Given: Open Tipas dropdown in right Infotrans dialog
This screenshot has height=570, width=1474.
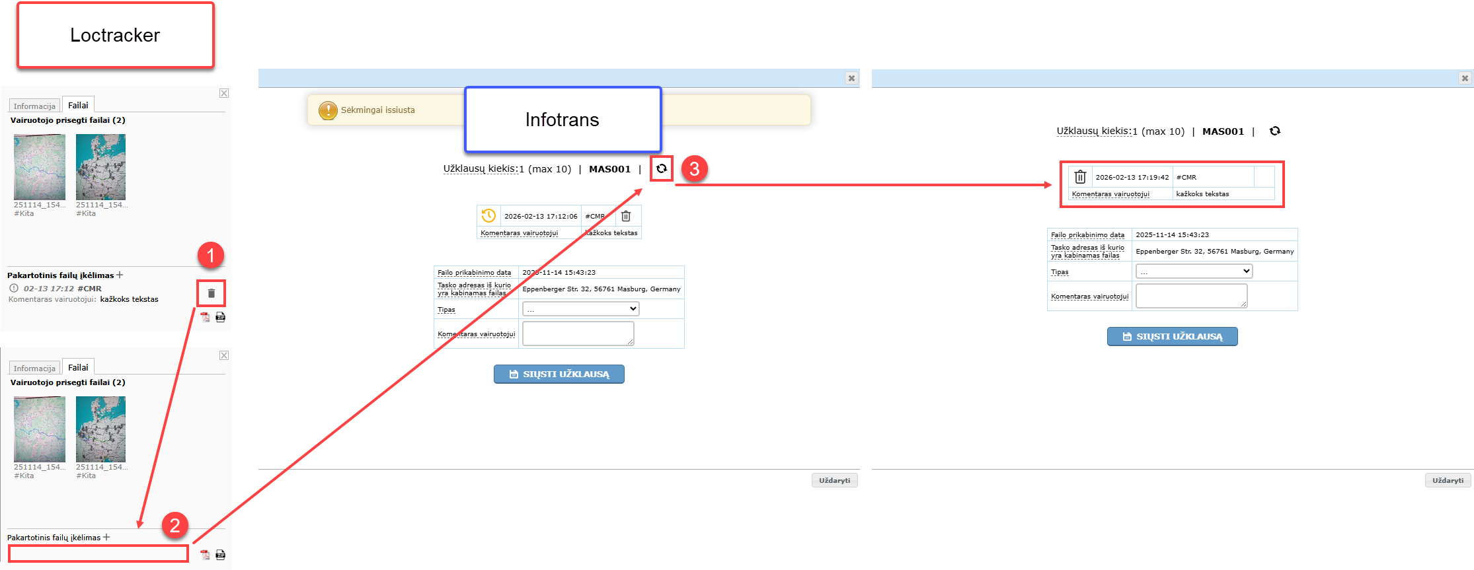Looking at the screenshot, I should tap(1194, 271).
